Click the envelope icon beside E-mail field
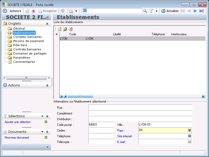 tap(190, 142)
